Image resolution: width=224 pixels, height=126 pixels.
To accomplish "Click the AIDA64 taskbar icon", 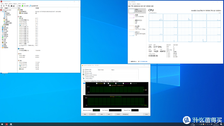I will (x=7, y=124).
